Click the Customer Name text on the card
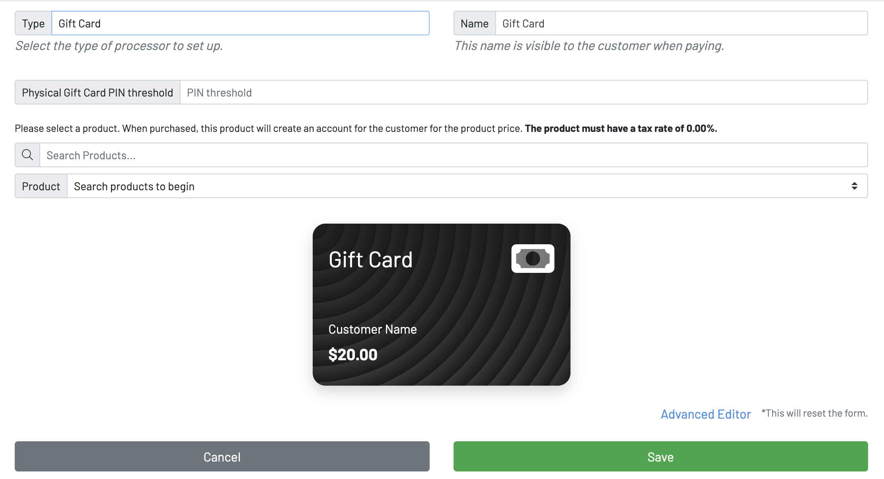This screenshot has width=884, height=479. pyautogui.click(x=372, y=329)
